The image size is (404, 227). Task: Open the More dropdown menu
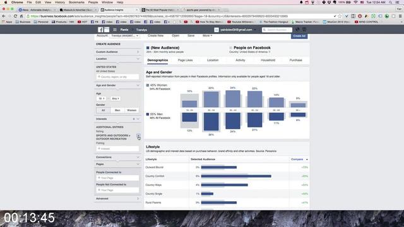tap(207, 35)
